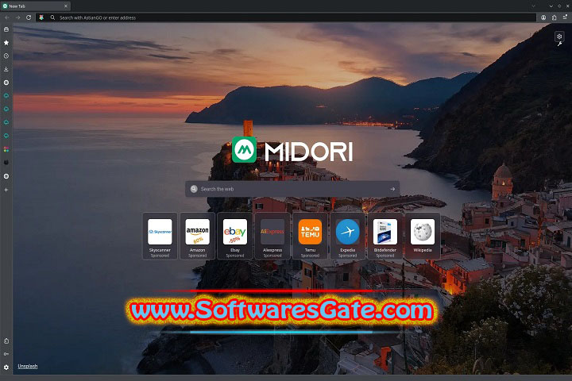Open the Skyscanner sponsored tile
This screenshot has width=572, height=381.
160,237
